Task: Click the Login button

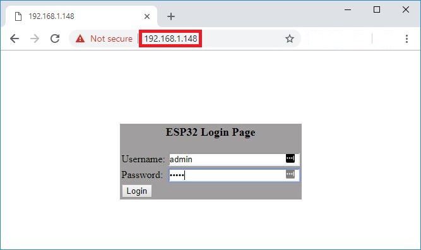Action: (x=137, y=191)
